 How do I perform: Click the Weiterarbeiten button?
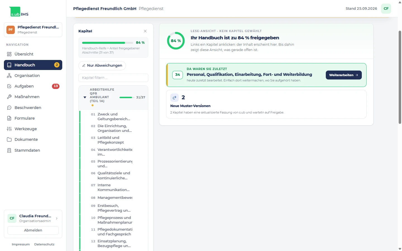(x=344, y=75)
